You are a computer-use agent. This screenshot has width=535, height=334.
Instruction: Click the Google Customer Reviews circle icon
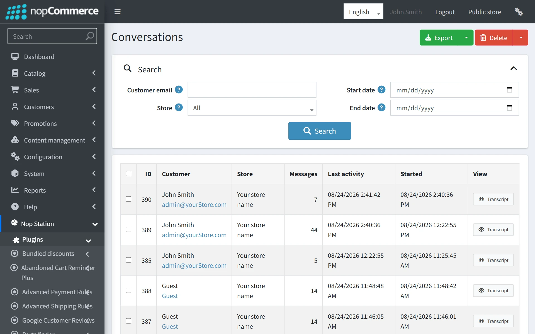[14, 320]
